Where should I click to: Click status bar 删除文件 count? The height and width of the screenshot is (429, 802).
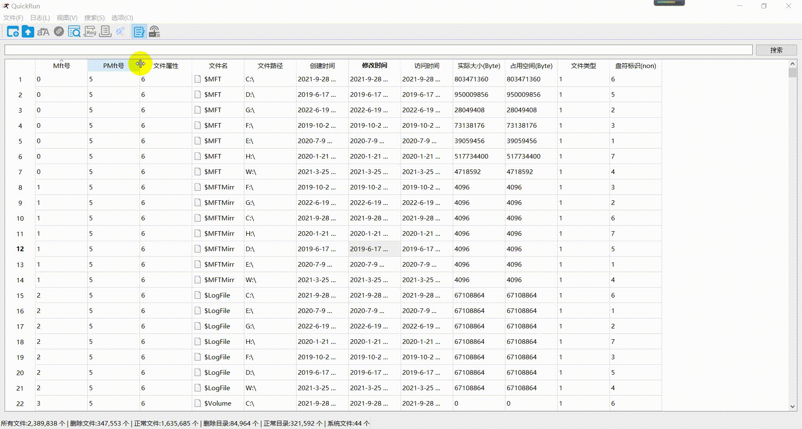coord(99,423)
